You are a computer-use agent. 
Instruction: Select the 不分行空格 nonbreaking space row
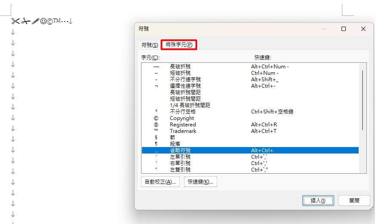(x=250, y=112)
